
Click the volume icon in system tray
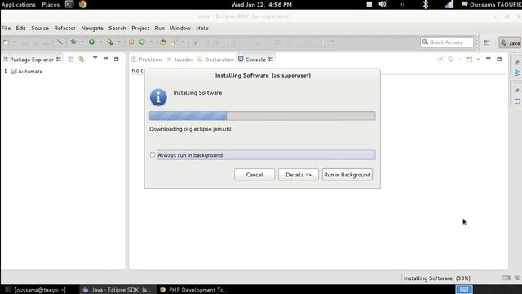pyautogui.click(x=383, y=4)
